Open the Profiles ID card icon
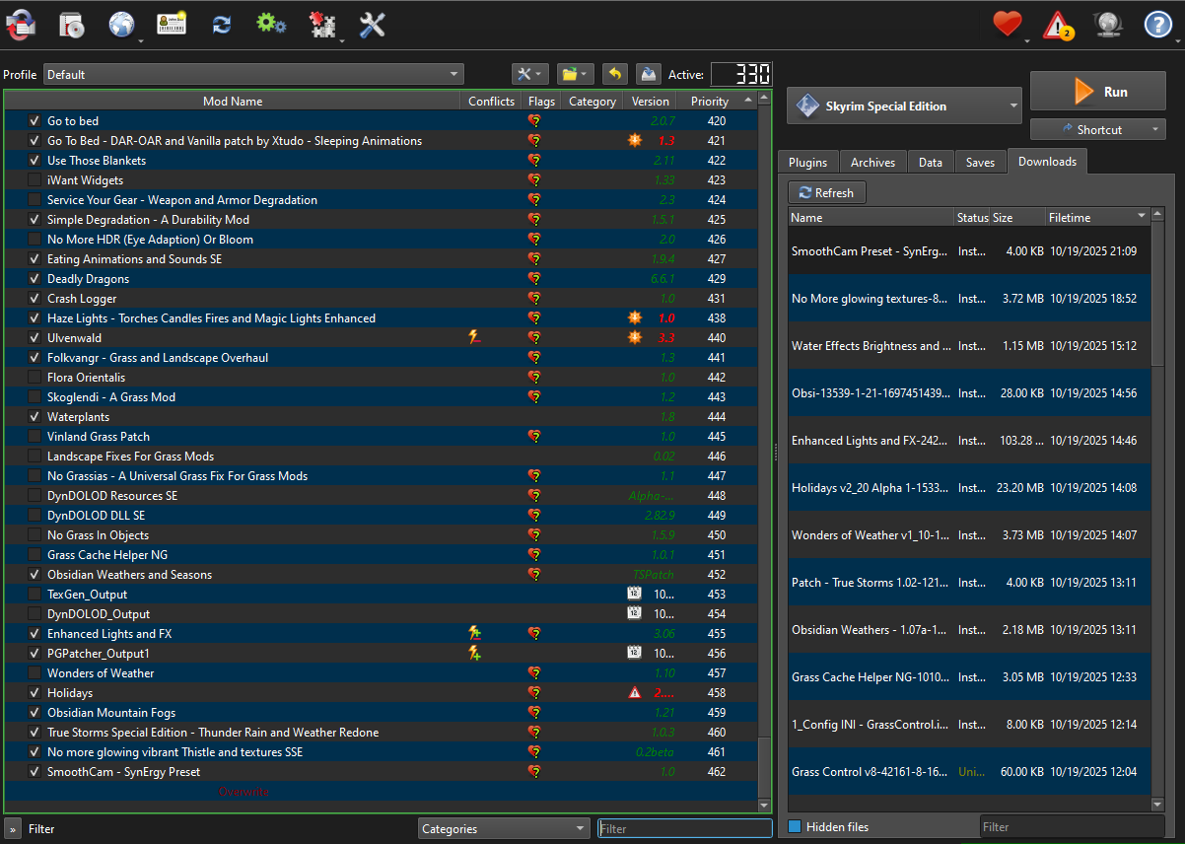 pos(172,25)
